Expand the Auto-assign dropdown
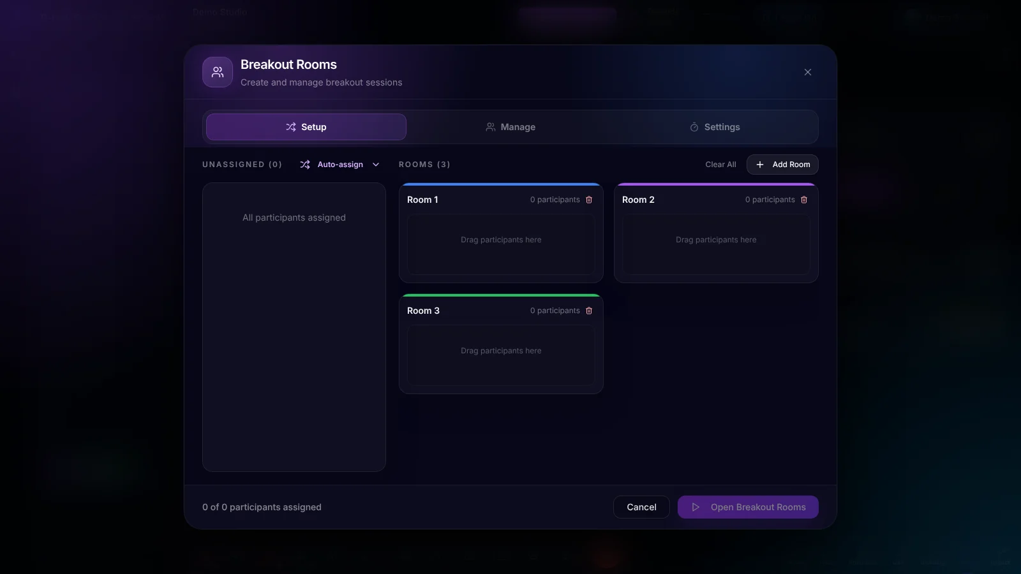 (339, 165)
